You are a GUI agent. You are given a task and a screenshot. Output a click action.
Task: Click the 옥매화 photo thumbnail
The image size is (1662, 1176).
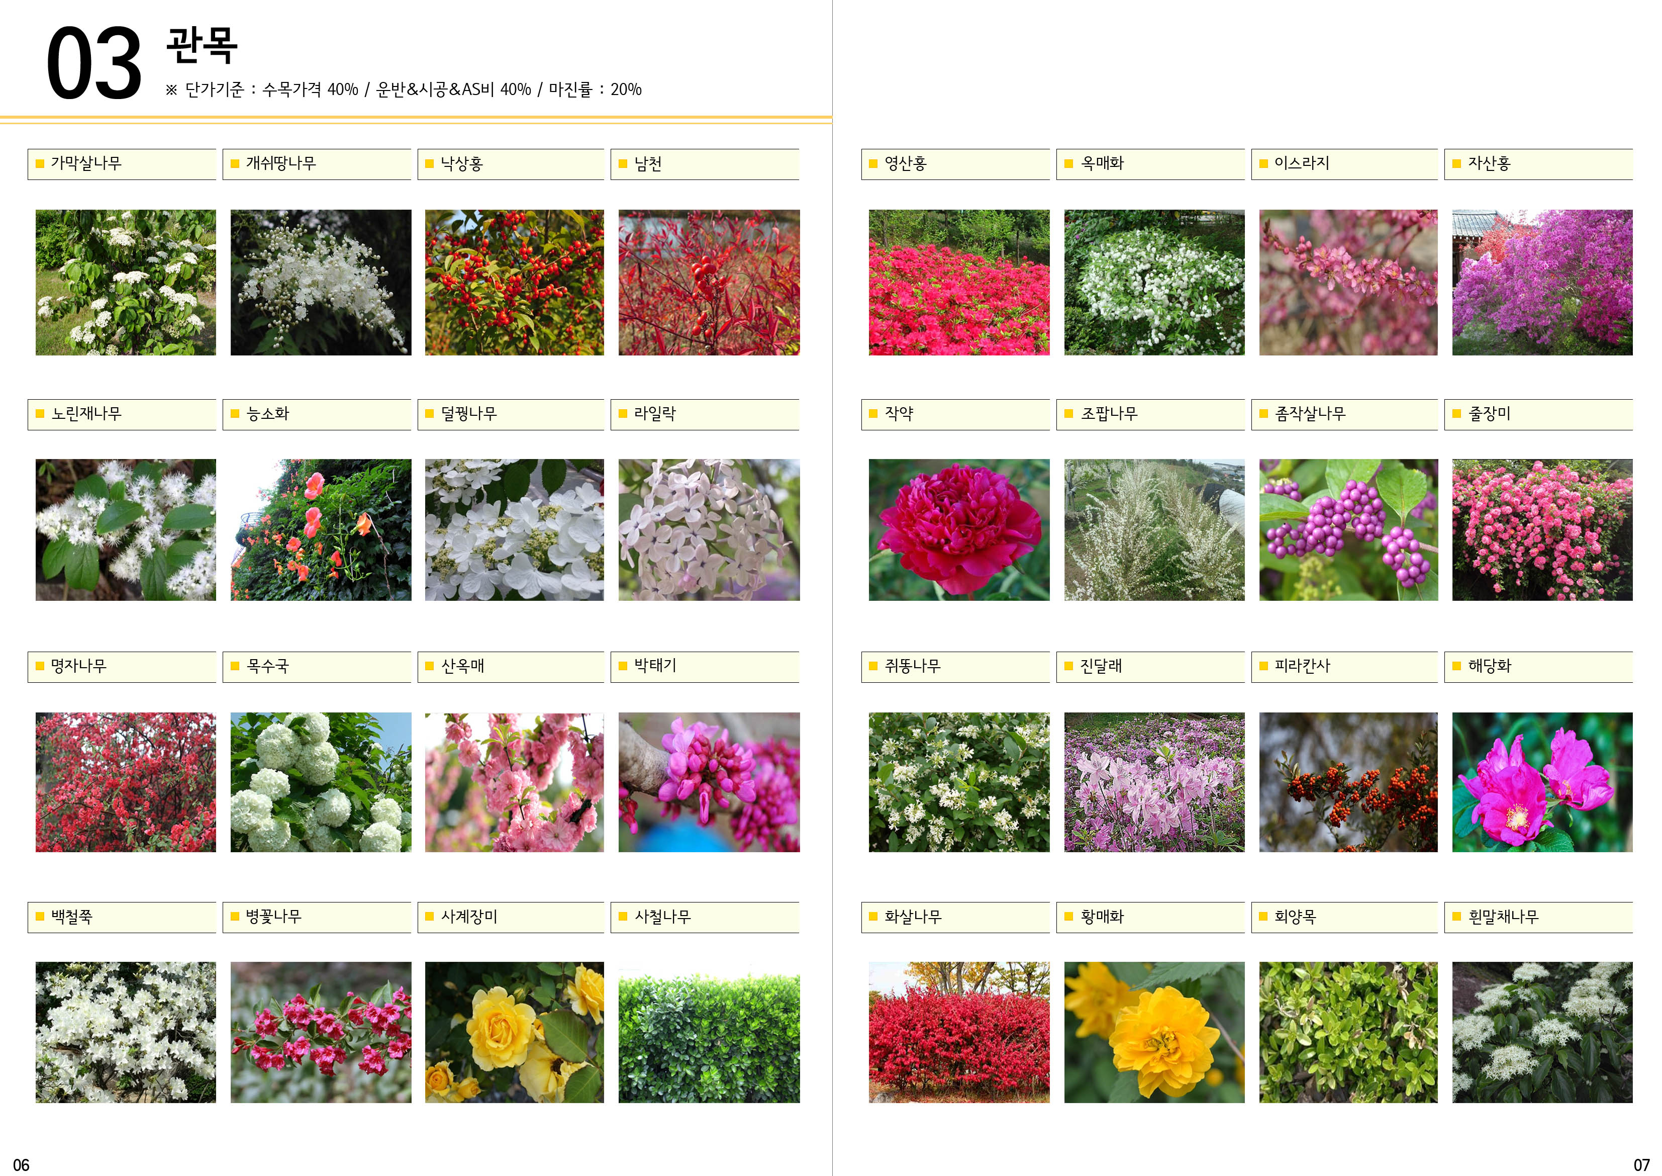tap(1154, 283)
